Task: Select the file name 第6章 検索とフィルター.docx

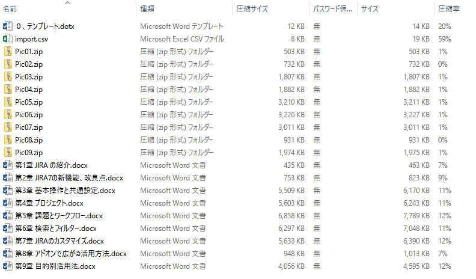Action: point(56,228)
